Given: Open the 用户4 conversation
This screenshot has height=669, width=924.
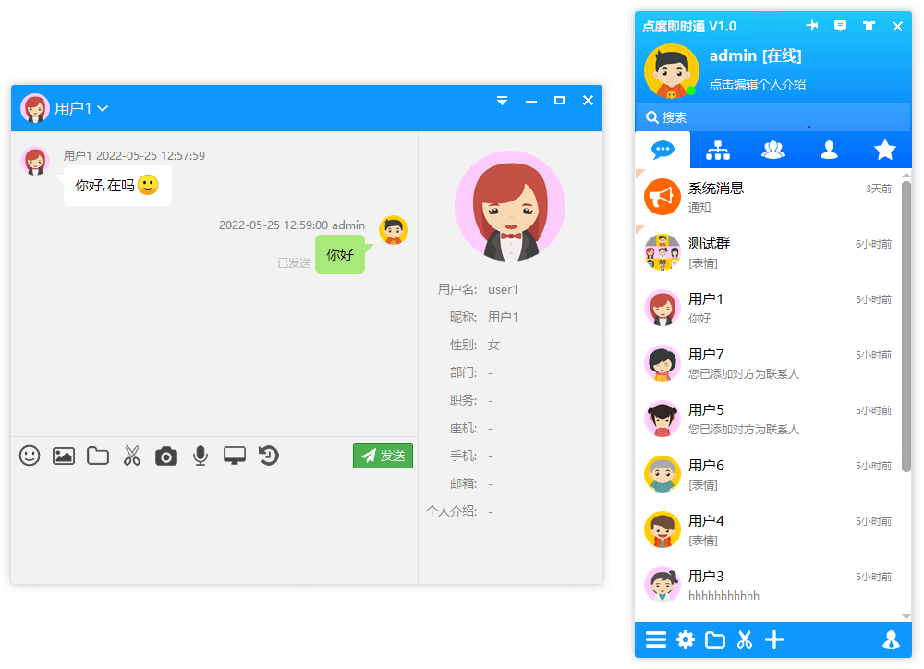Looking at the screenshot, I should click(x=768, y=529).
